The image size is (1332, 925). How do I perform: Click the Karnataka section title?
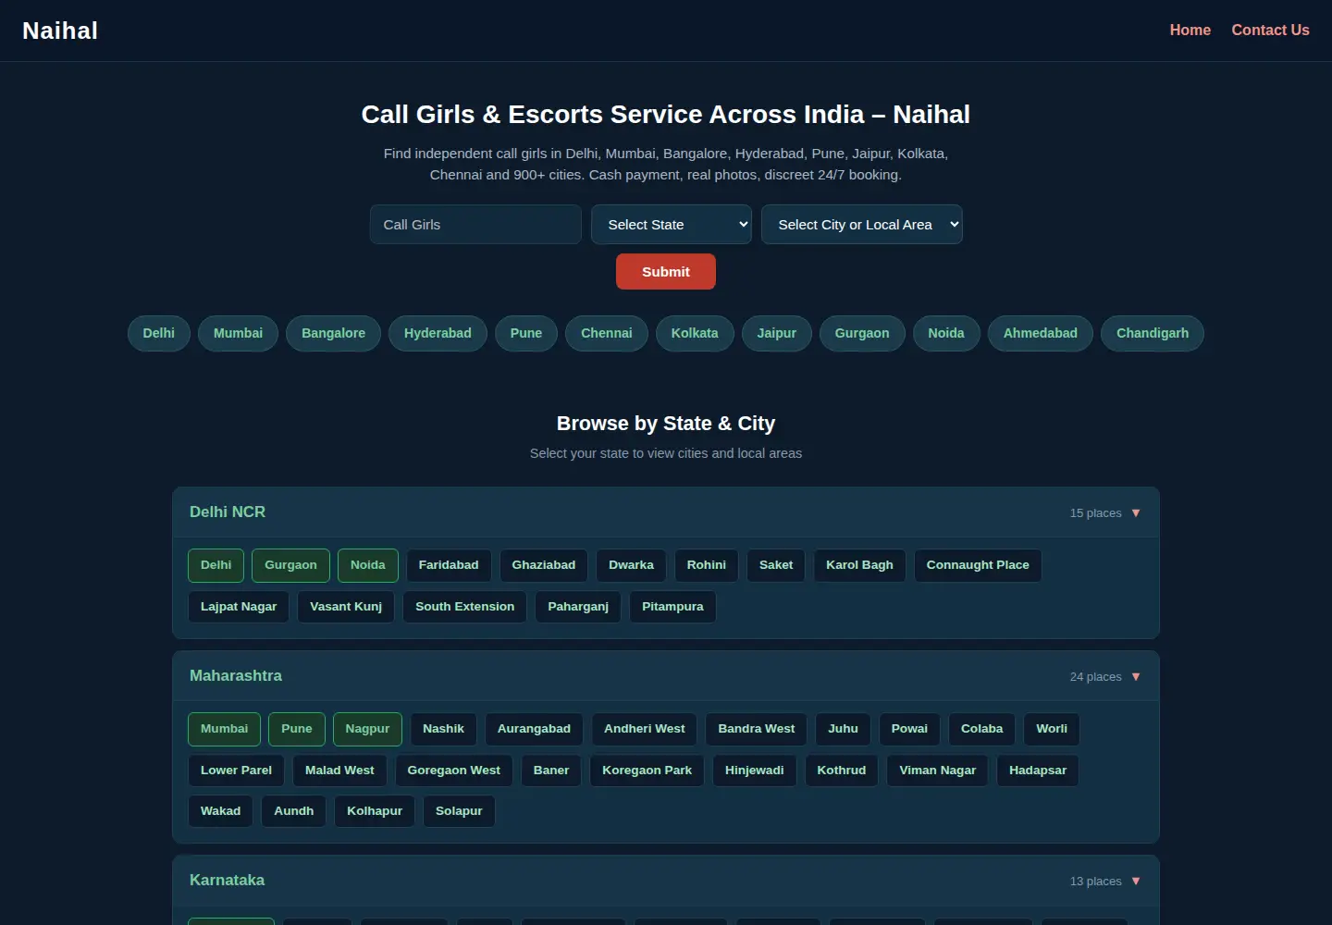pyautogui.click(x=228, y=881)
